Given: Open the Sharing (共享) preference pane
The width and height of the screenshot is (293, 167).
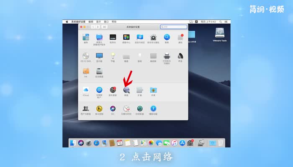Looking at the screenshot, I should coord(153,90).
